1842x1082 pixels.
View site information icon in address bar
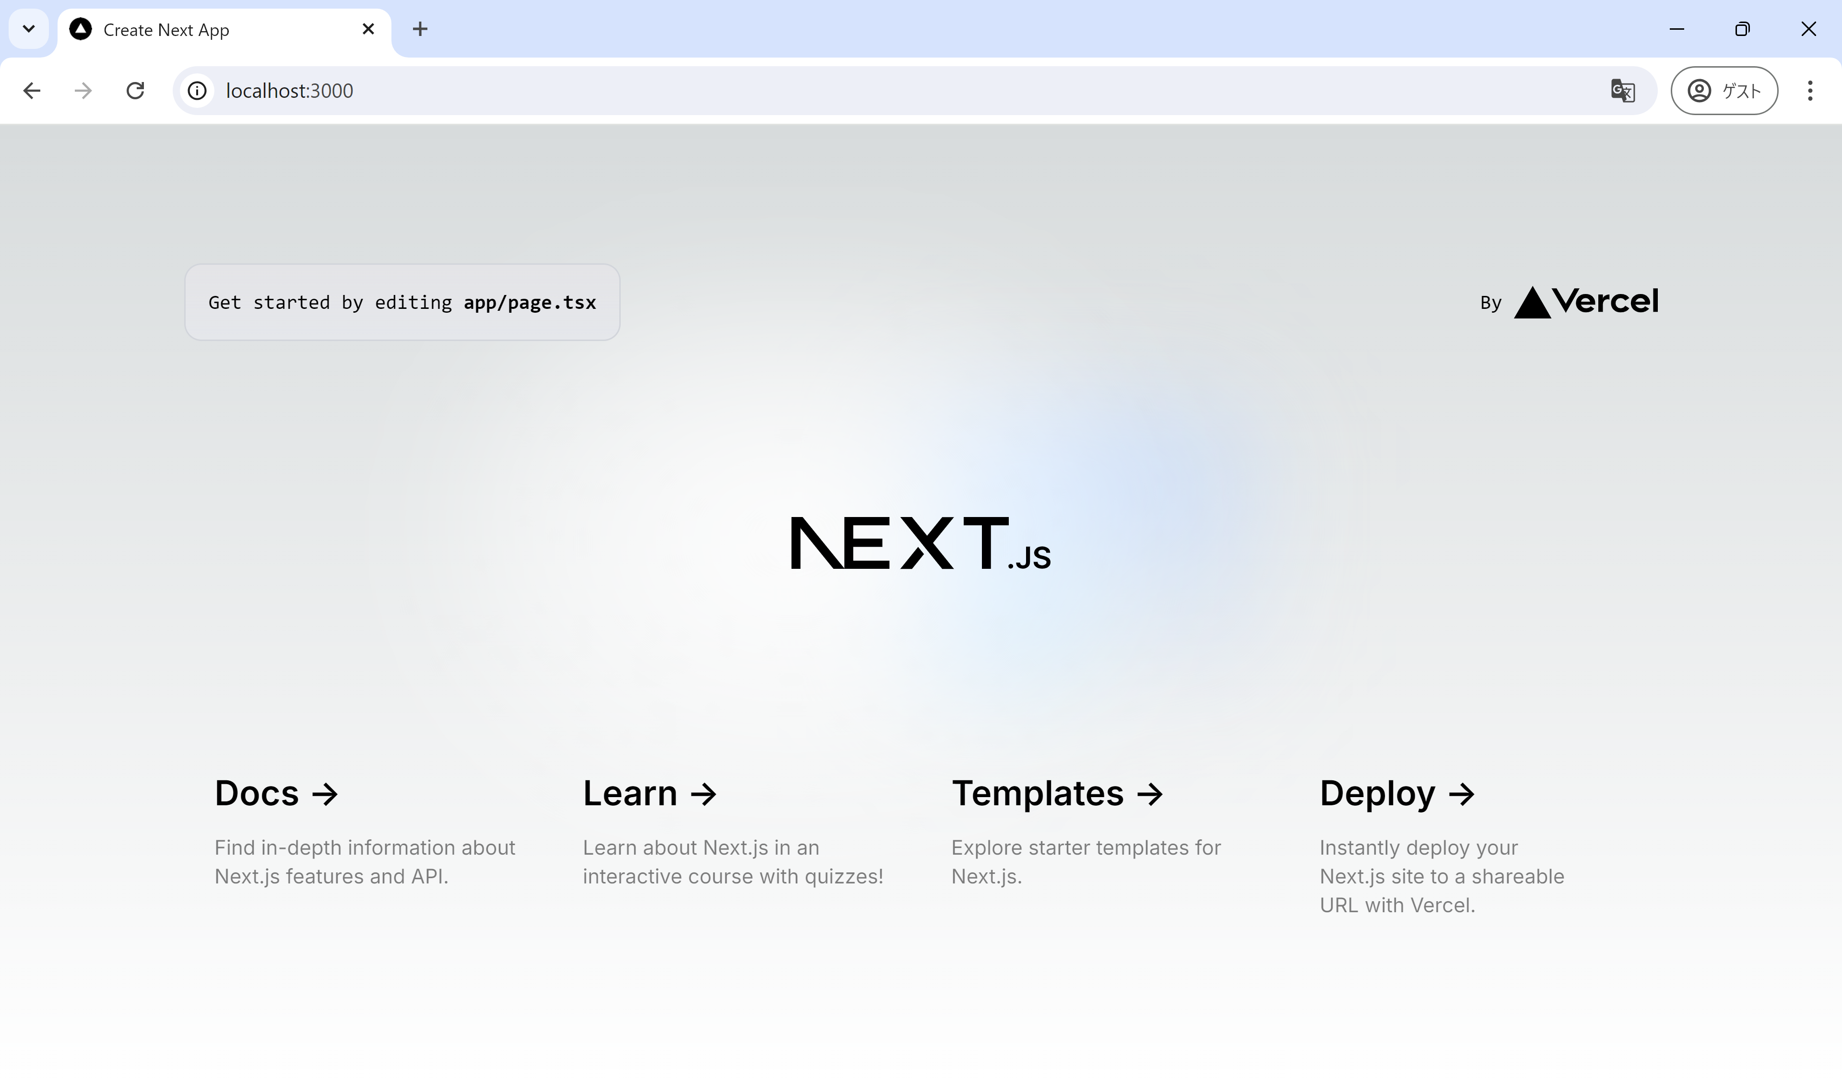coord(197,91)
